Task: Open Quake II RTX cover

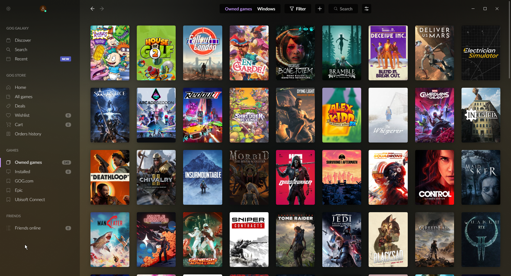Action: [481, 240]
